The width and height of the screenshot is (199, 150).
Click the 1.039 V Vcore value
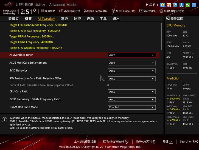187,46
